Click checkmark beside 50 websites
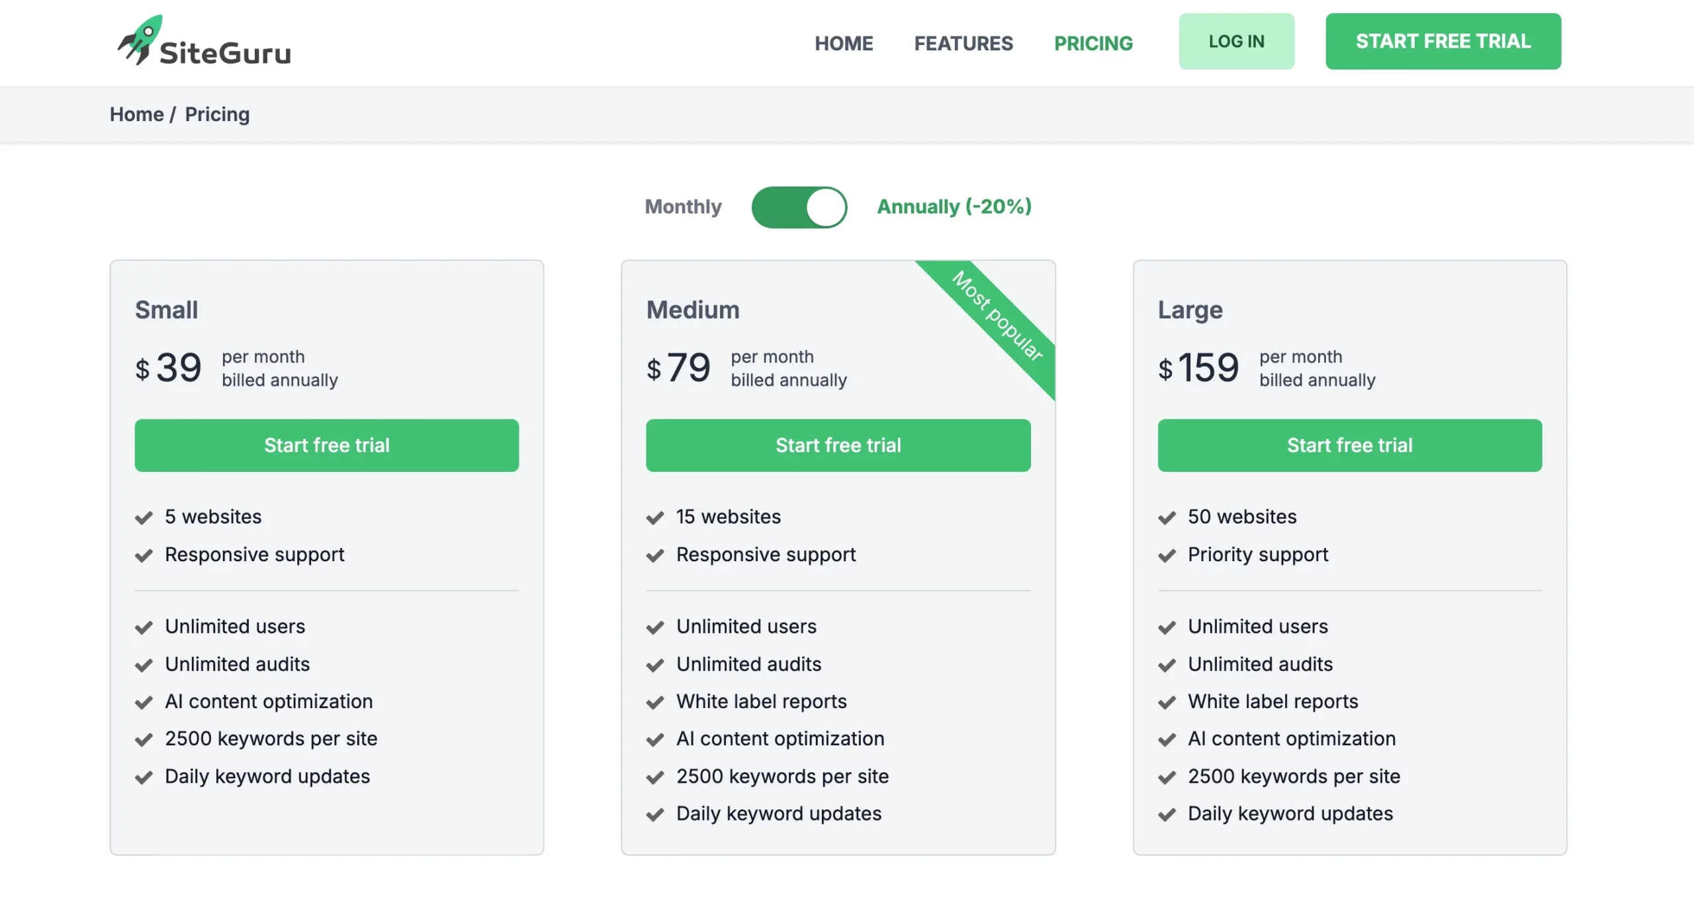Image resolution: width=1694 pixels, height=906 pixels. click(x=1167, y=518)
